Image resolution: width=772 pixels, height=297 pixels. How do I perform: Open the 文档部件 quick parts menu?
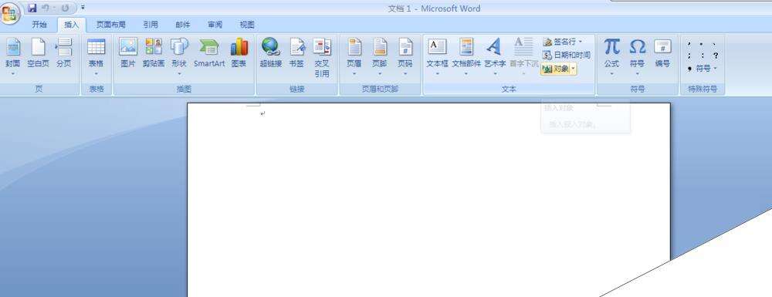click(466, 56)
